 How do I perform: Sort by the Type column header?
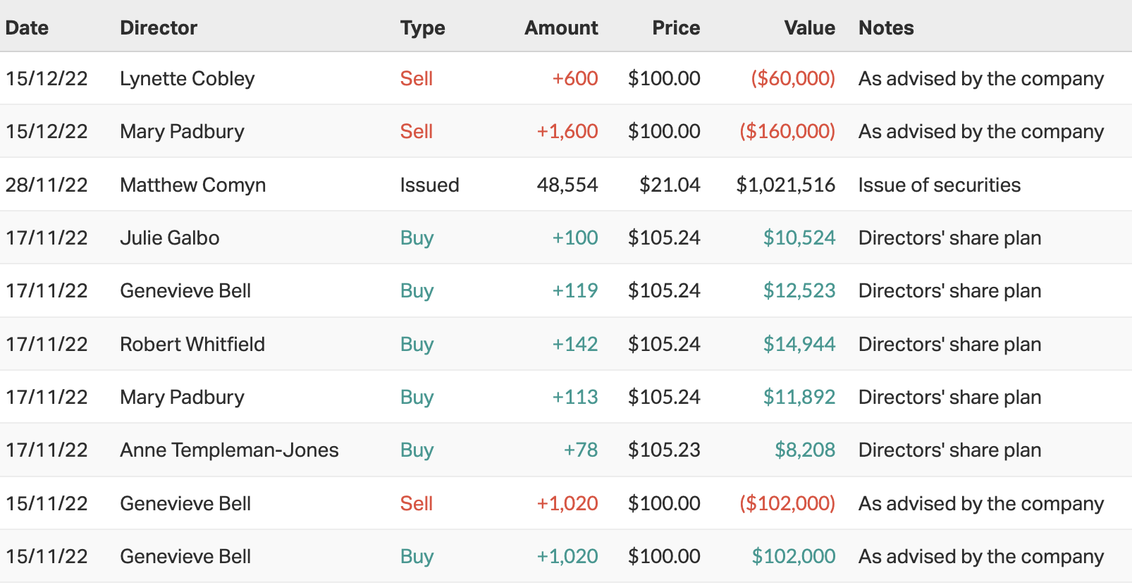(x=423, y=28)
